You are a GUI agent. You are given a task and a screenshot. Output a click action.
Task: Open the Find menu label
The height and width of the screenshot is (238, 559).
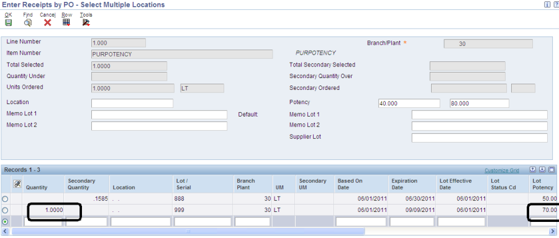(28, 15)
